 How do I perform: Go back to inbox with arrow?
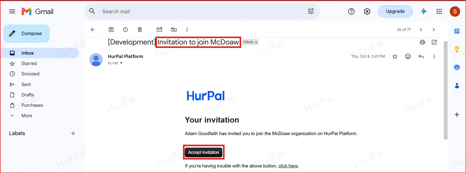click(x=93, y=30)
